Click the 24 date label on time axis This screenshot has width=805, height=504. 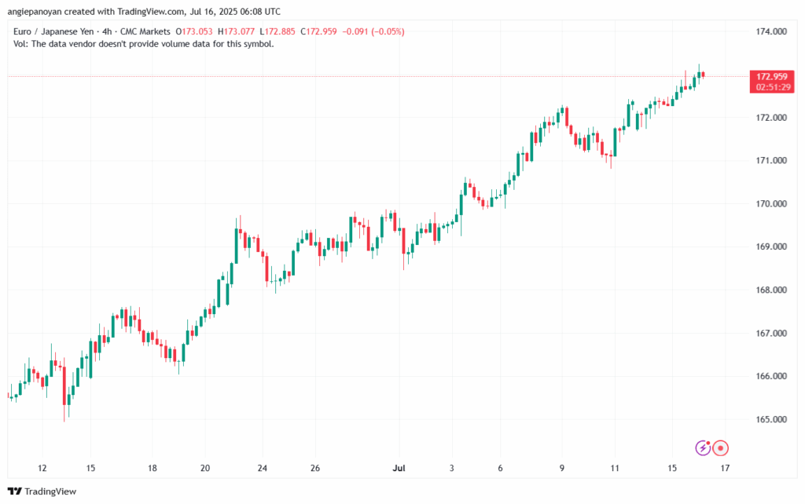point(263,469)
